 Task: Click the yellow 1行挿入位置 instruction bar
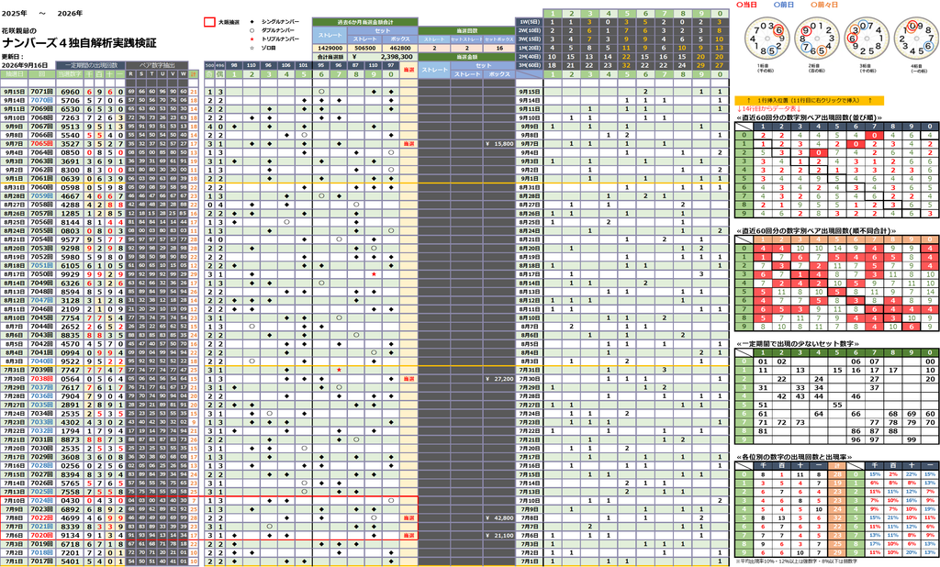tap(809, 101)
